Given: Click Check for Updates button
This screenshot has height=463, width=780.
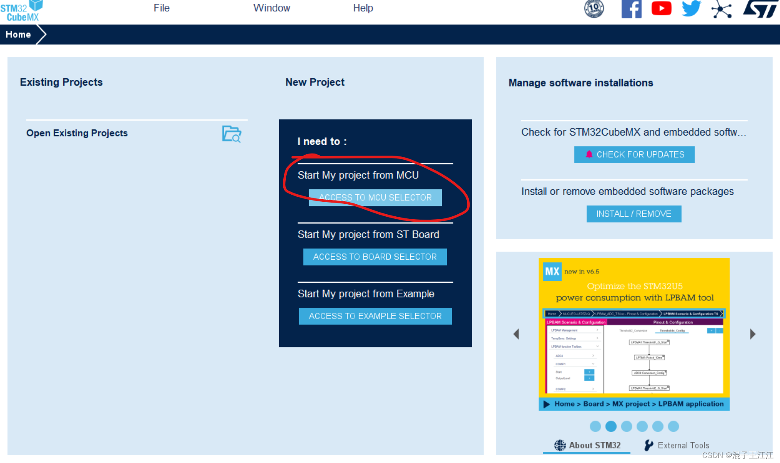Looking at the screenshot, I should (x=634, y=155).
